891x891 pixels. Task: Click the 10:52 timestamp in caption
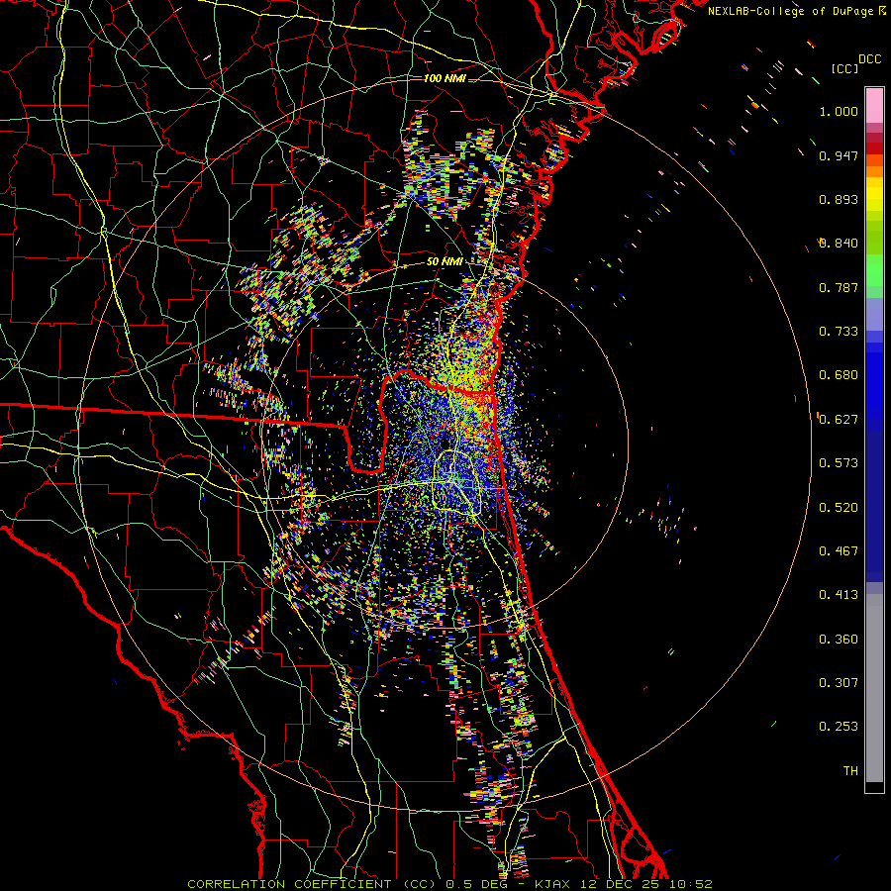pyautogui.click(x=690, y=884)
